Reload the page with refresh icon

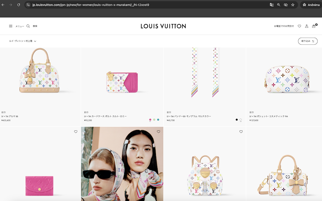(19, 5)
